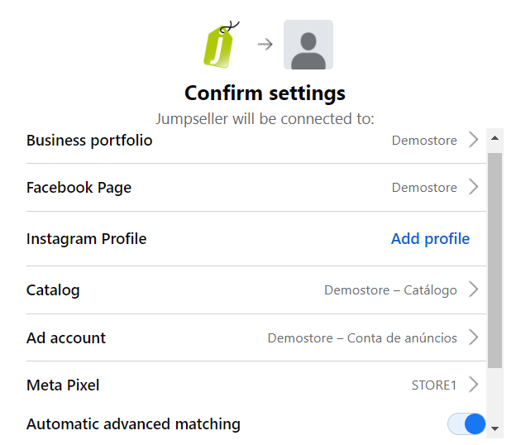Expand Meta Pixel chevron
This screenshot has height=445, width=516.
pos(474,385)
